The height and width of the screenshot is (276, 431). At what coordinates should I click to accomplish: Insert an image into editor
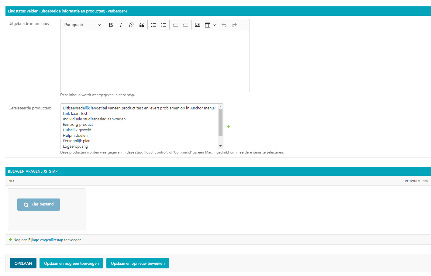pyautogui.click(x=198, y=25)
